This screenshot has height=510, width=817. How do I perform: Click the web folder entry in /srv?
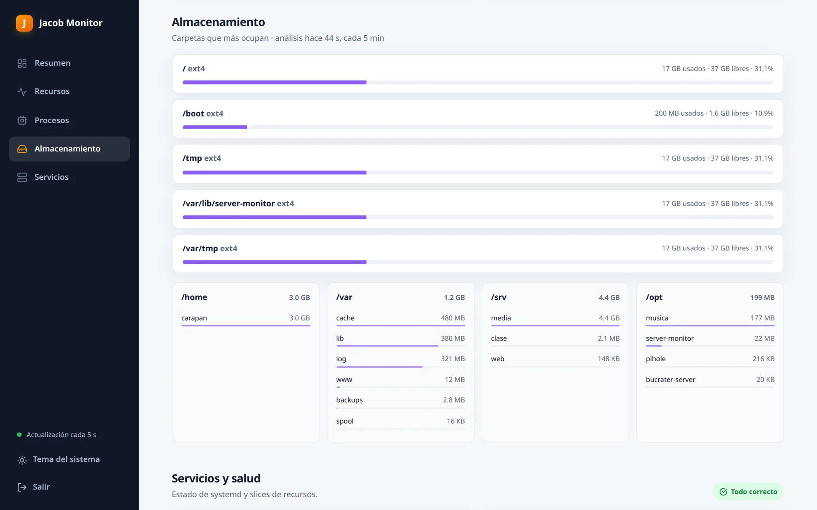point(555,361)
